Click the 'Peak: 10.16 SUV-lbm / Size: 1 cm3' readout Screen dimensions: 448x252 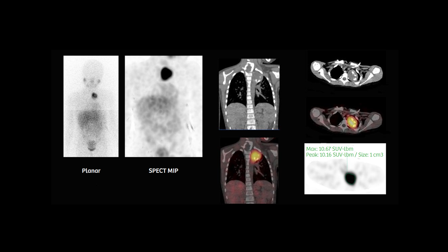pos(345,154)
